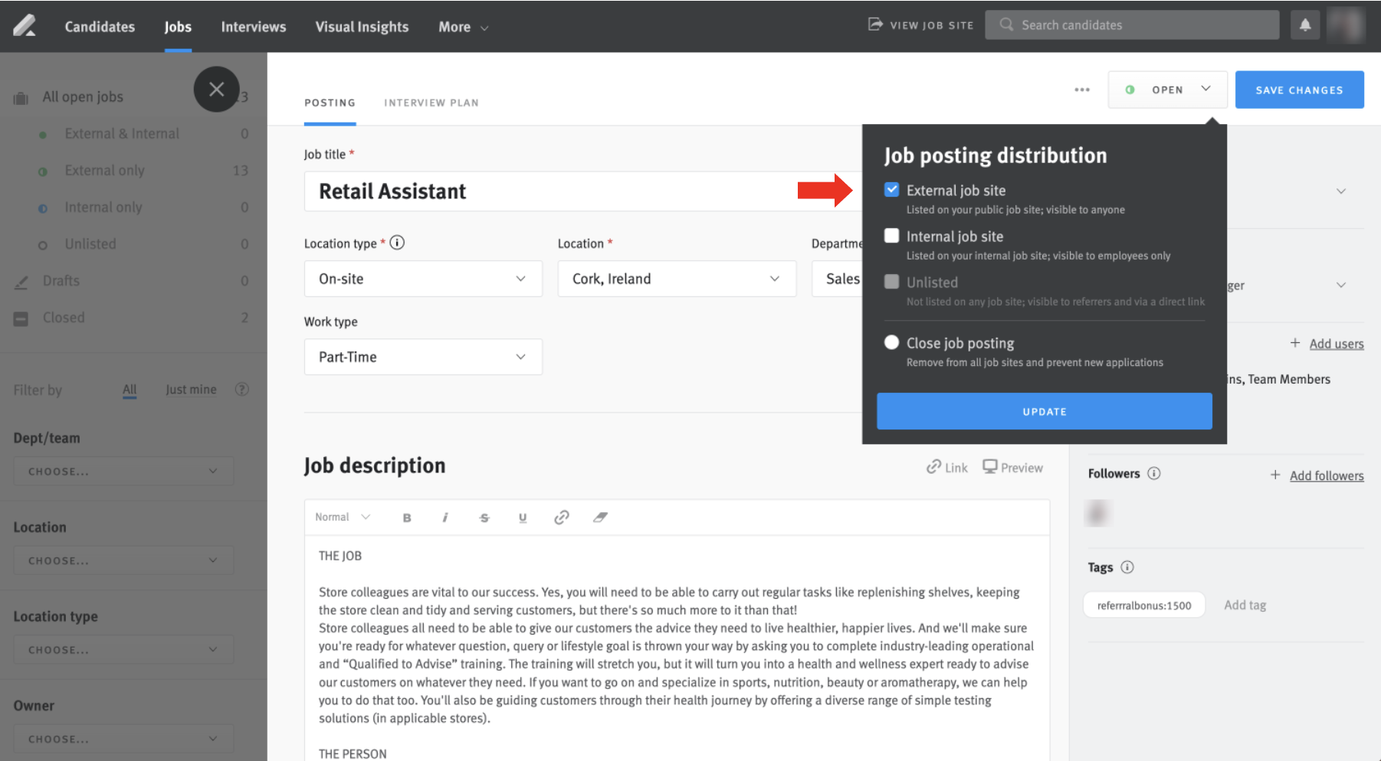Open the notifications bell
This screenshot has width=1381, height=761.
(1305, 24)
